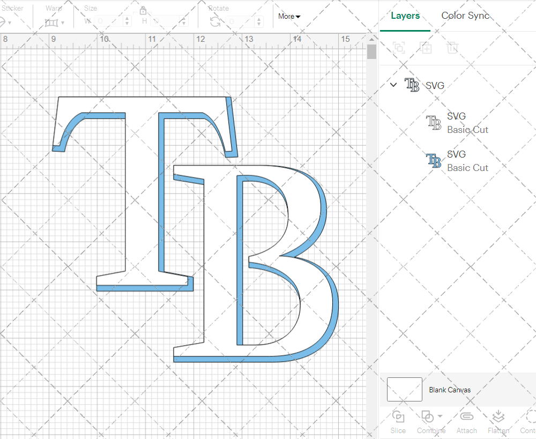Open the More dropdown menu

[289, 16]
